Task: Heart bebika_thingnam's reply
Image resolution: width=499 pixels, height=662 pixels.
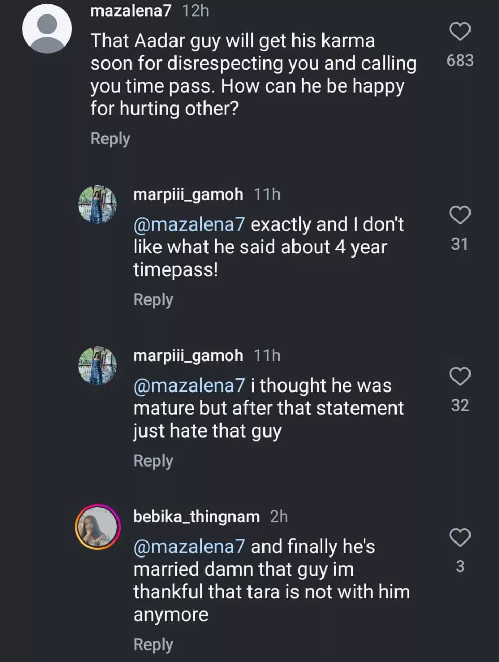Action: (x=460, y=538)
